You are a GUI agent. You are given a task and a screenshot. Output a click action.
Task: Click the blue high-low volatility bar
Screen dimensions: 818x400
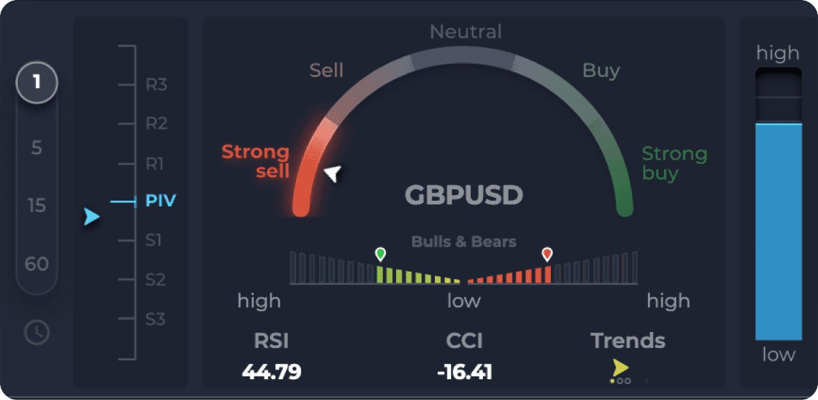pyautogui.click(x=778, y=231)
